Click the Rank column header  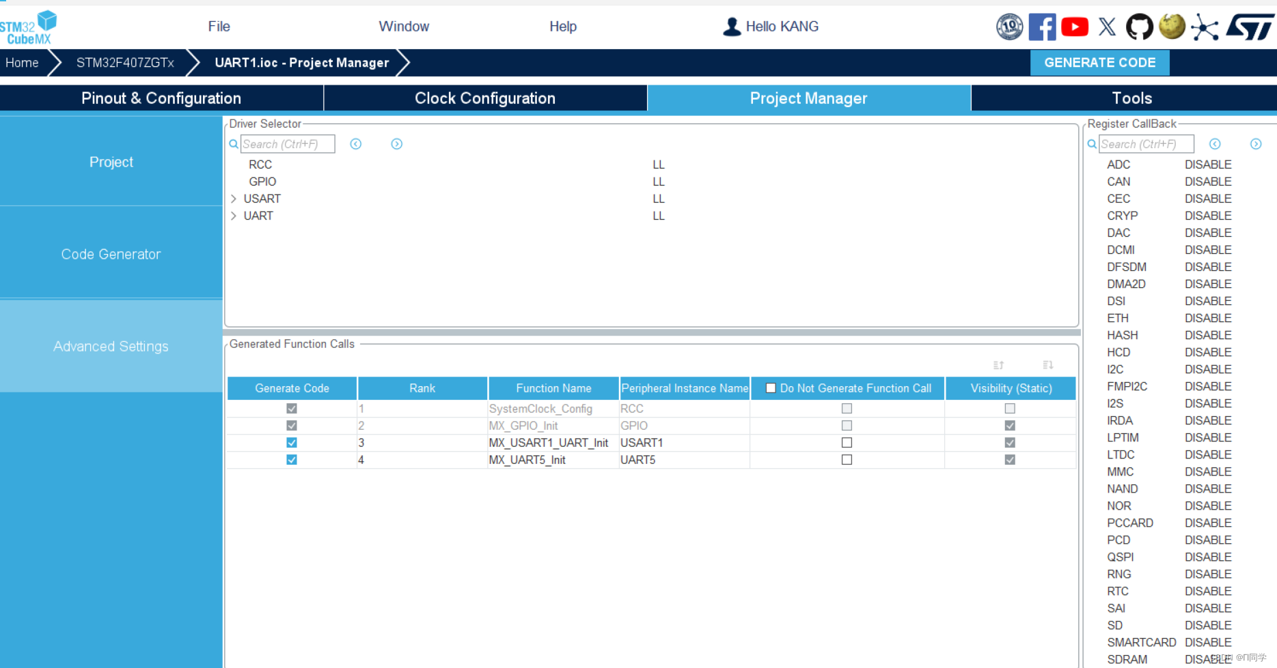(x=422, y=388)
